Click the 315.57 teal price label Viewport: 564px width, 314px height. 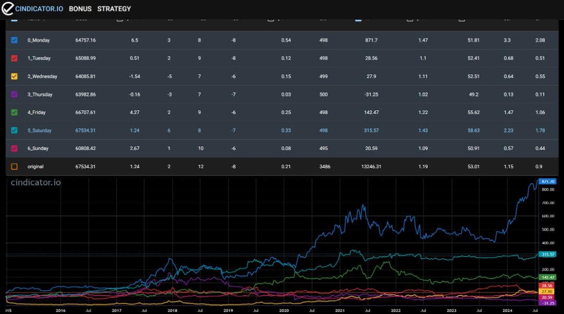click(x=547, y=254)
